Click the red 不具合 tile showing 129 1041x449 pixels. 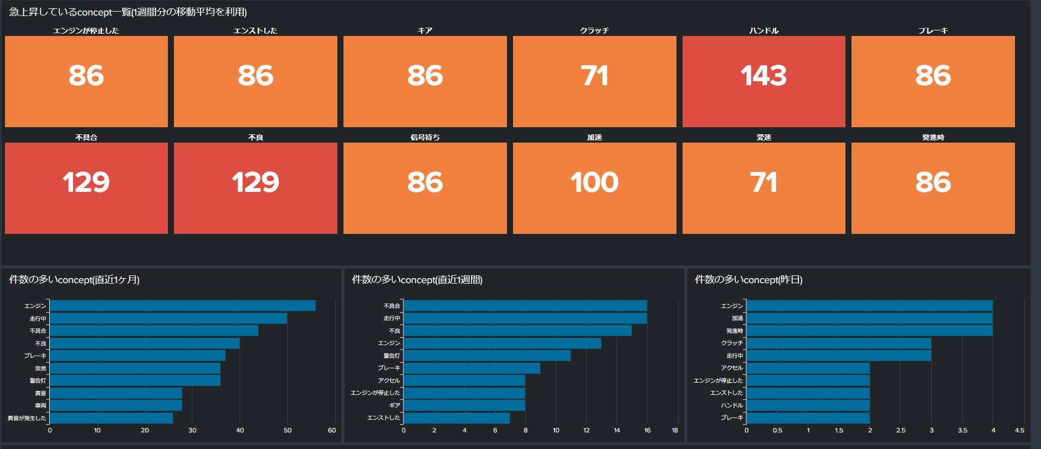86,188
